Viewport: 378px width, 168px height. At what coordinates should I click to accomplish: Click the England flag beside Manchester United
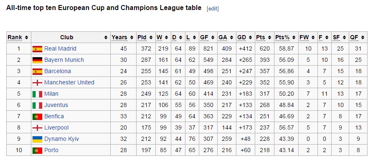click(x=37, y=83)
